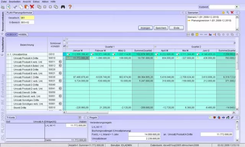The height and width of the screenshot is (147, 245).
Task: Click the magnifier key icon in the Szenarien panel
Action: pyautogui.click(x=228, y=13)
